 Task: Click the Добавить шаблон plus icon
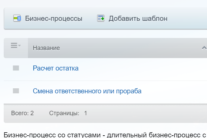(101, 18)
